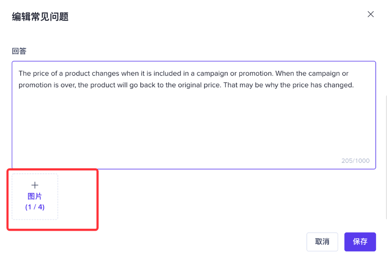Viewport: 387px width, 257px height.
Task: Place cursor on the words "product changes"
Action: [x=92, y=73]
